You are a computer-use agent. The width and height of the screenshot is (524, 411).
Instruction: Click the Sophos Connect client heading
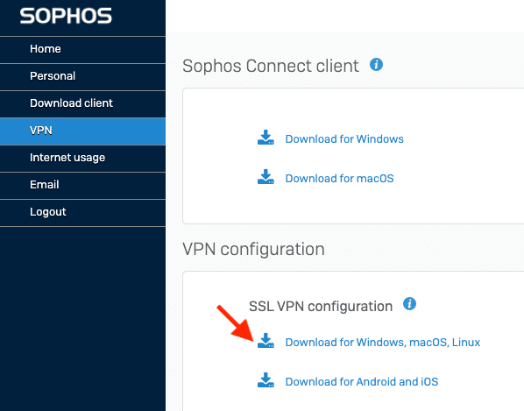point(271,66)
